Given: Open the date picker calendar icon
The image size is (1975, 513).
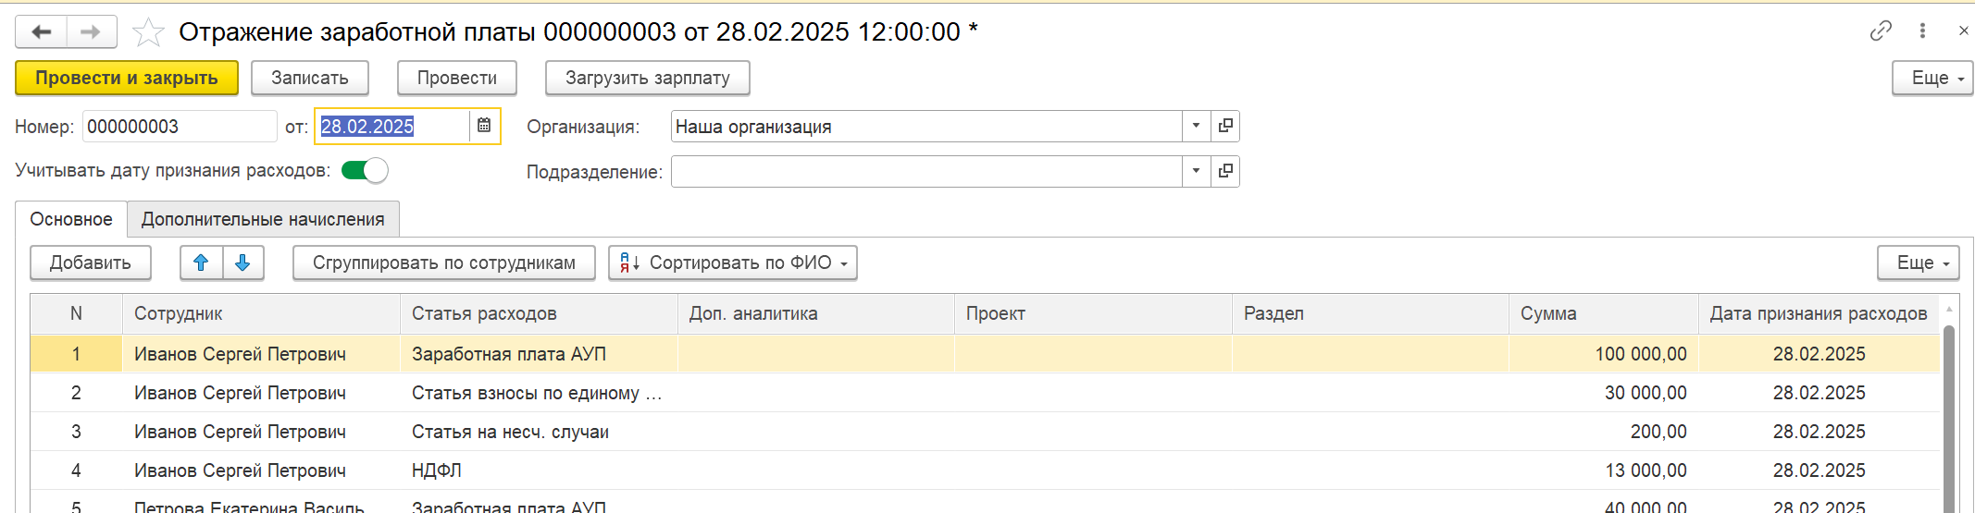Looking at the screenshot, I should click(x=484, y=126).
